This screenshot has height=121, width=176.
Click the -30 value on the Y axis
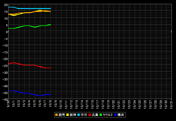pos(5,73)
